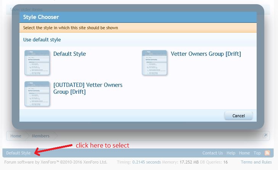The width and height of the screenshot is (278, 170).
Task: Choose the [OUTDATED] Vetter Owners Group [Drift] title
Action: (x=88, y=88)
